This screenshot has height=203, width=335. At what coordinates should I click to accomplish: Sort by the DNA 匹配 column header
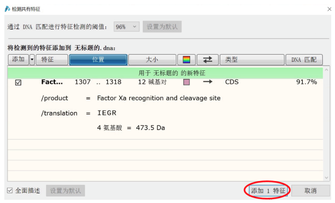click(304, 60)
